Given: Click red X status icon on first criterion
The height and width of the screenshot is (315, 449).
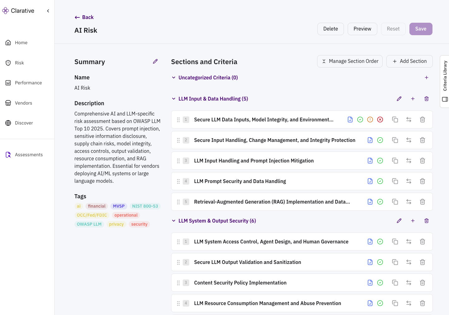Looking at the screenshot, I should coord(380,120).
